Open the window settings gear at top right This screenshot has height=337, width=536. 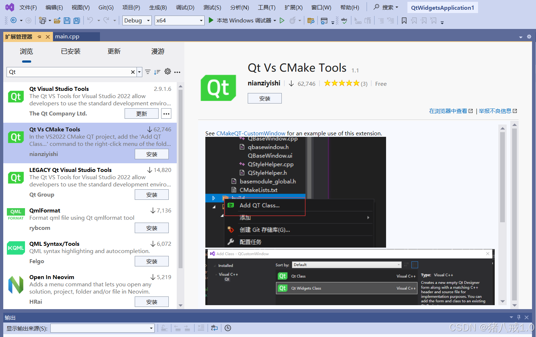pyautogui.click(x=529, y=37)
